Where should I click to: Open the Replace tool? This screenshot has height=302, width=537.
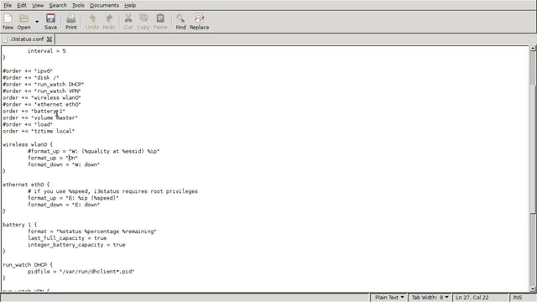click(x=199, y=22)
